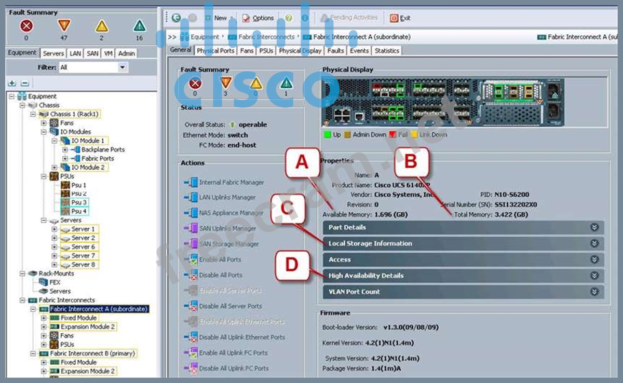This screenshot has height=383, width=623.
Task: Collapse the Chassis 1 tree node
Action: [33, 114]
